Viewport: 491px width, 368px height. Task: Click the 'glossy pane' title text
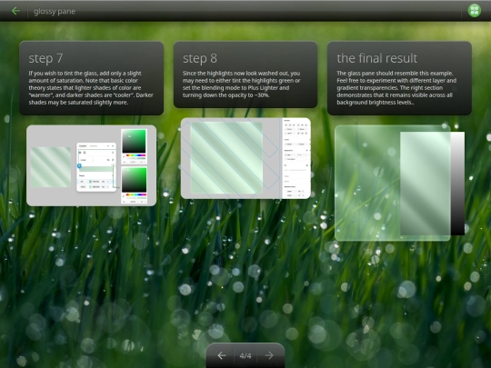55,11
